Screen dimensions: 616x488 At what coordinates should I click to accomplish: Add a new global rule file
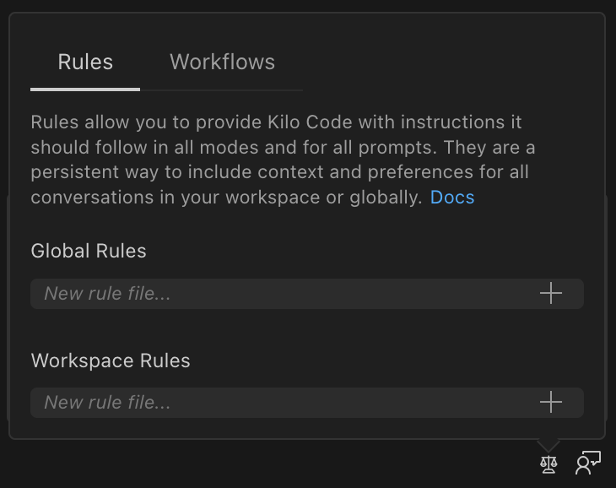click(550, 294)
